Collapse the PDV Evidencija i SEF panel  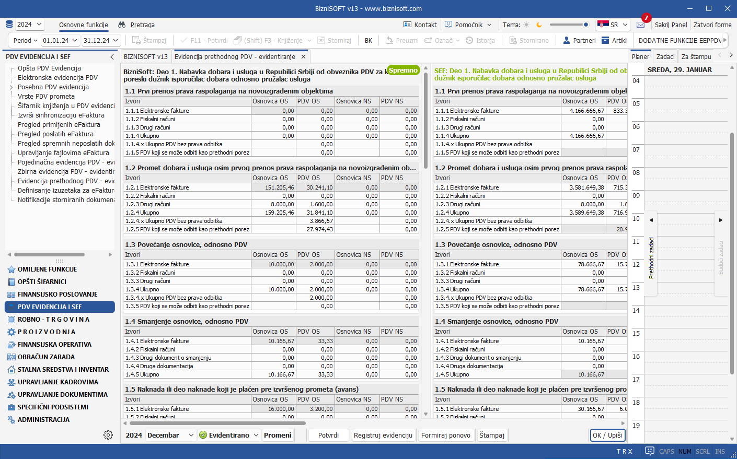[112, 57]
